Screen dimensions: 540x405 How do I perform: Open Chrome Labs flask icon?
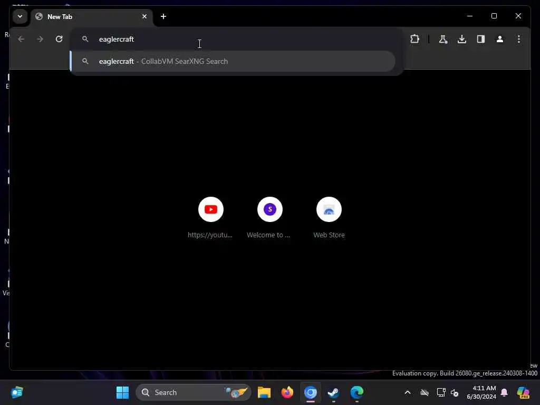click(x=443, y=39)
